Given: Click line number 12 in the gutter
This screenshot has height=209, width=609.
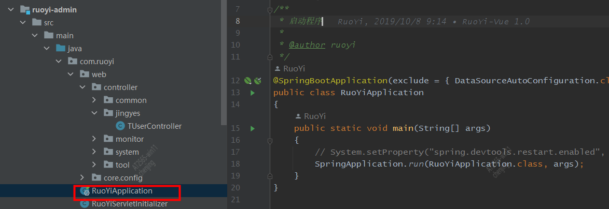Looking at the screenshot, I should coord(236,81).
